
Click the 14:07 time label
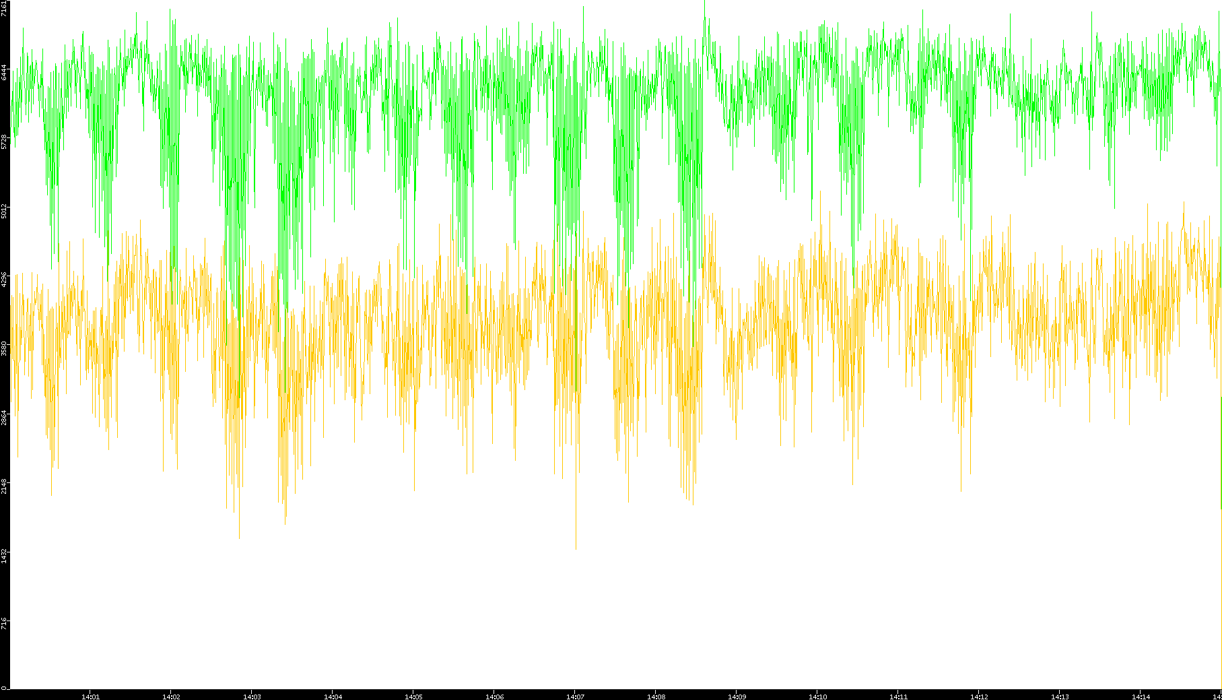575,696
